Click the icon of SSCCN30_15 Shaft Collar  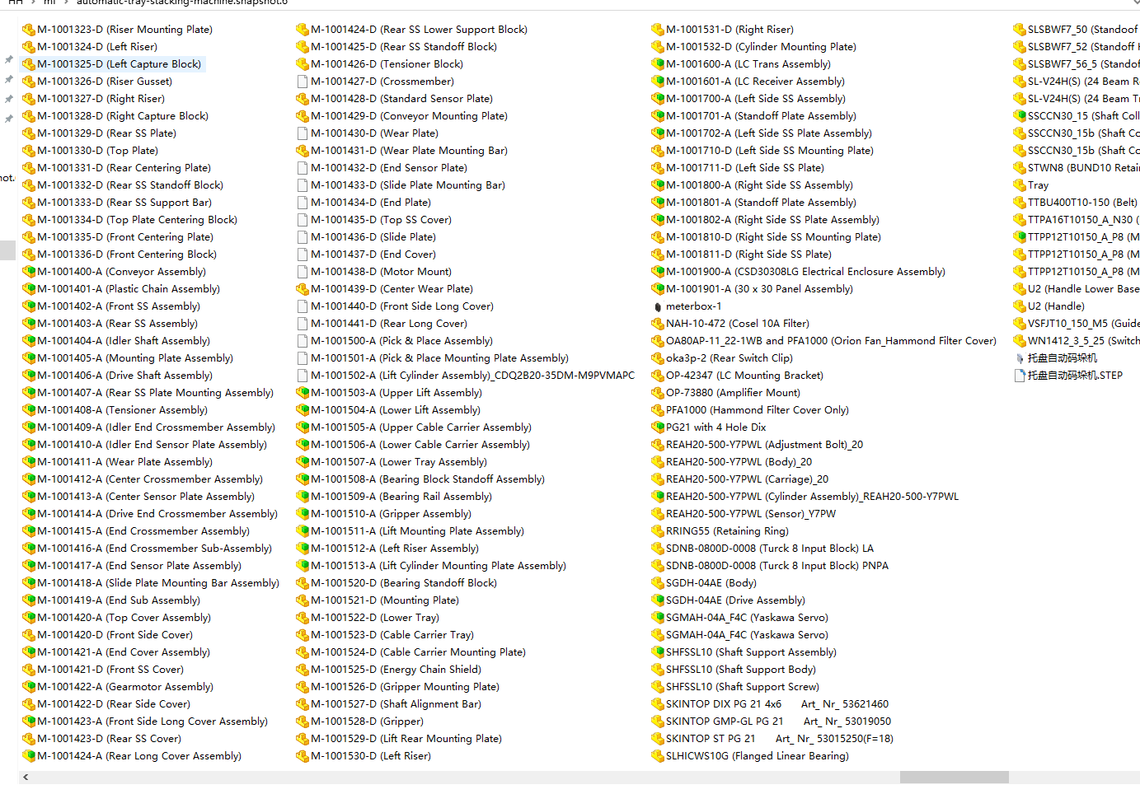pos(1020,116)
